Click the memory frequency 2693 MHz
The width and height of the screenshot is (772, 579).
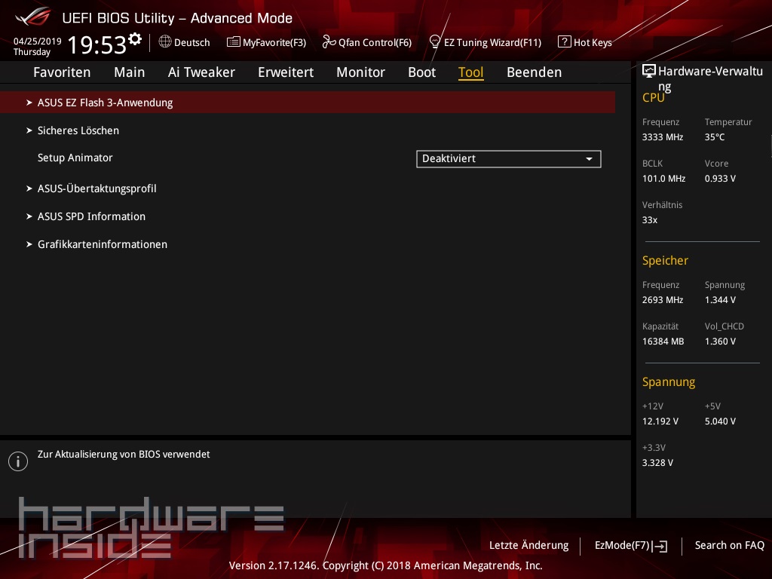point(663,300)
